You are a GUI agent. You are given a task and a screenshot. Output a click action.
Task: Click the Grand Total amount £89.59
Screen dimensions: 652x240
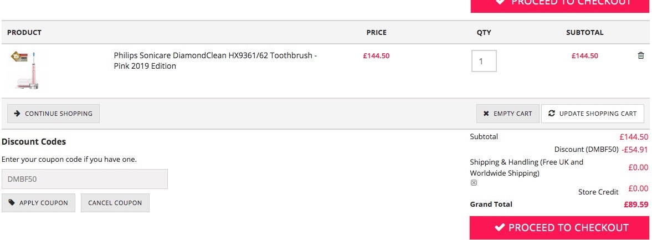[636, 205]
